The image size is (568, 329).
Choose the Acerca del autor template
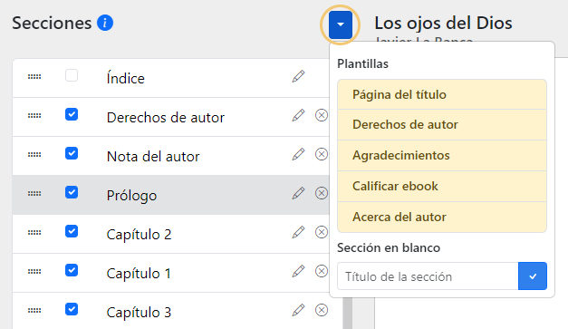coord(442,217)
